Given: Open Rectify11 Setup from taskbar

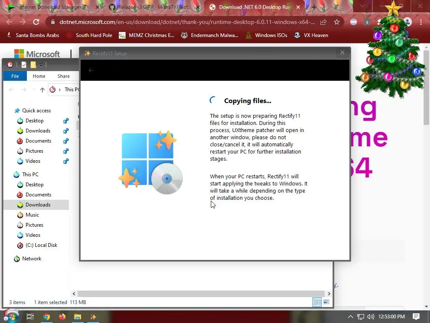Looking at the screenshot, I should (x=93, y=317).
